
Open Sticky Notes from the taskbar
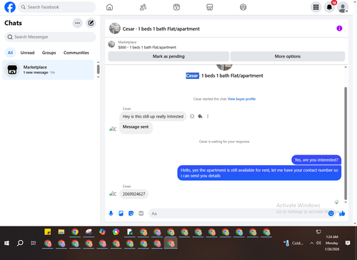(x=48, y=232)
